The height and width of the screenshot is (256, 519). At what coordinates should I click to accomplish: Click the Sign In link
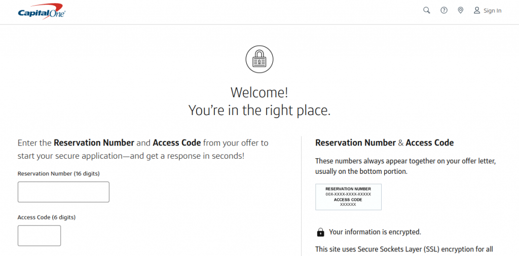pos(492,11)
